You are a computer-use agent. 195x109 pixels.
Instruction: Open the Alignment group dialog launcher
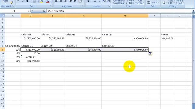(83, 6)
